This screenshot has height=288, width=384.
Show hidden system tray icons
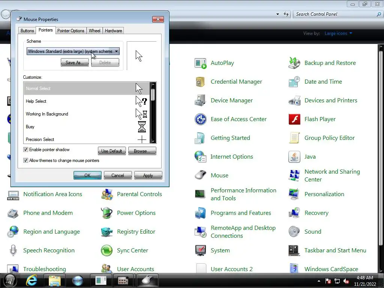click(319, 281)
